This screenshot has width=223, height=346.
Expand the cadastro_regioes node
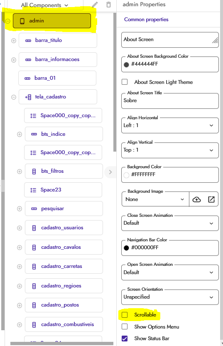point(20,286)
